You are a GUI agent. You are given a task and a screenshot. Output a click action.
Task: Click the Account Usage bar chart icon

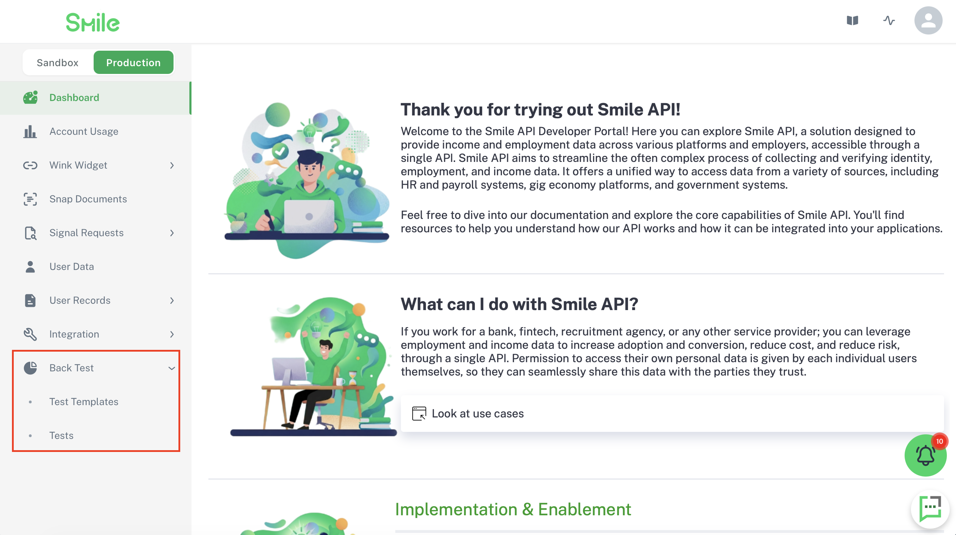click(30, 131)
